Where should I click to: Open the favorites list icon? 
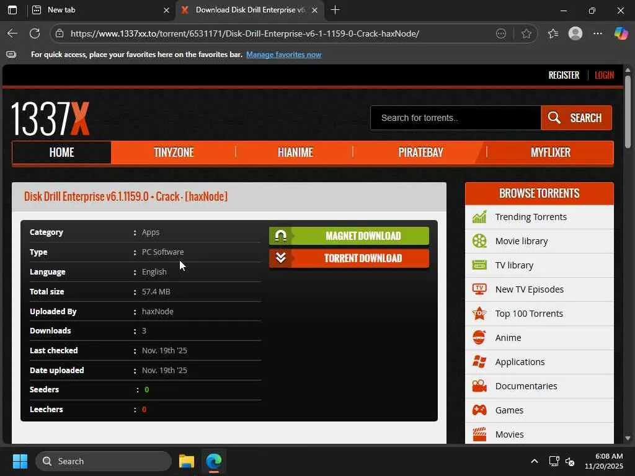(553, 33)
